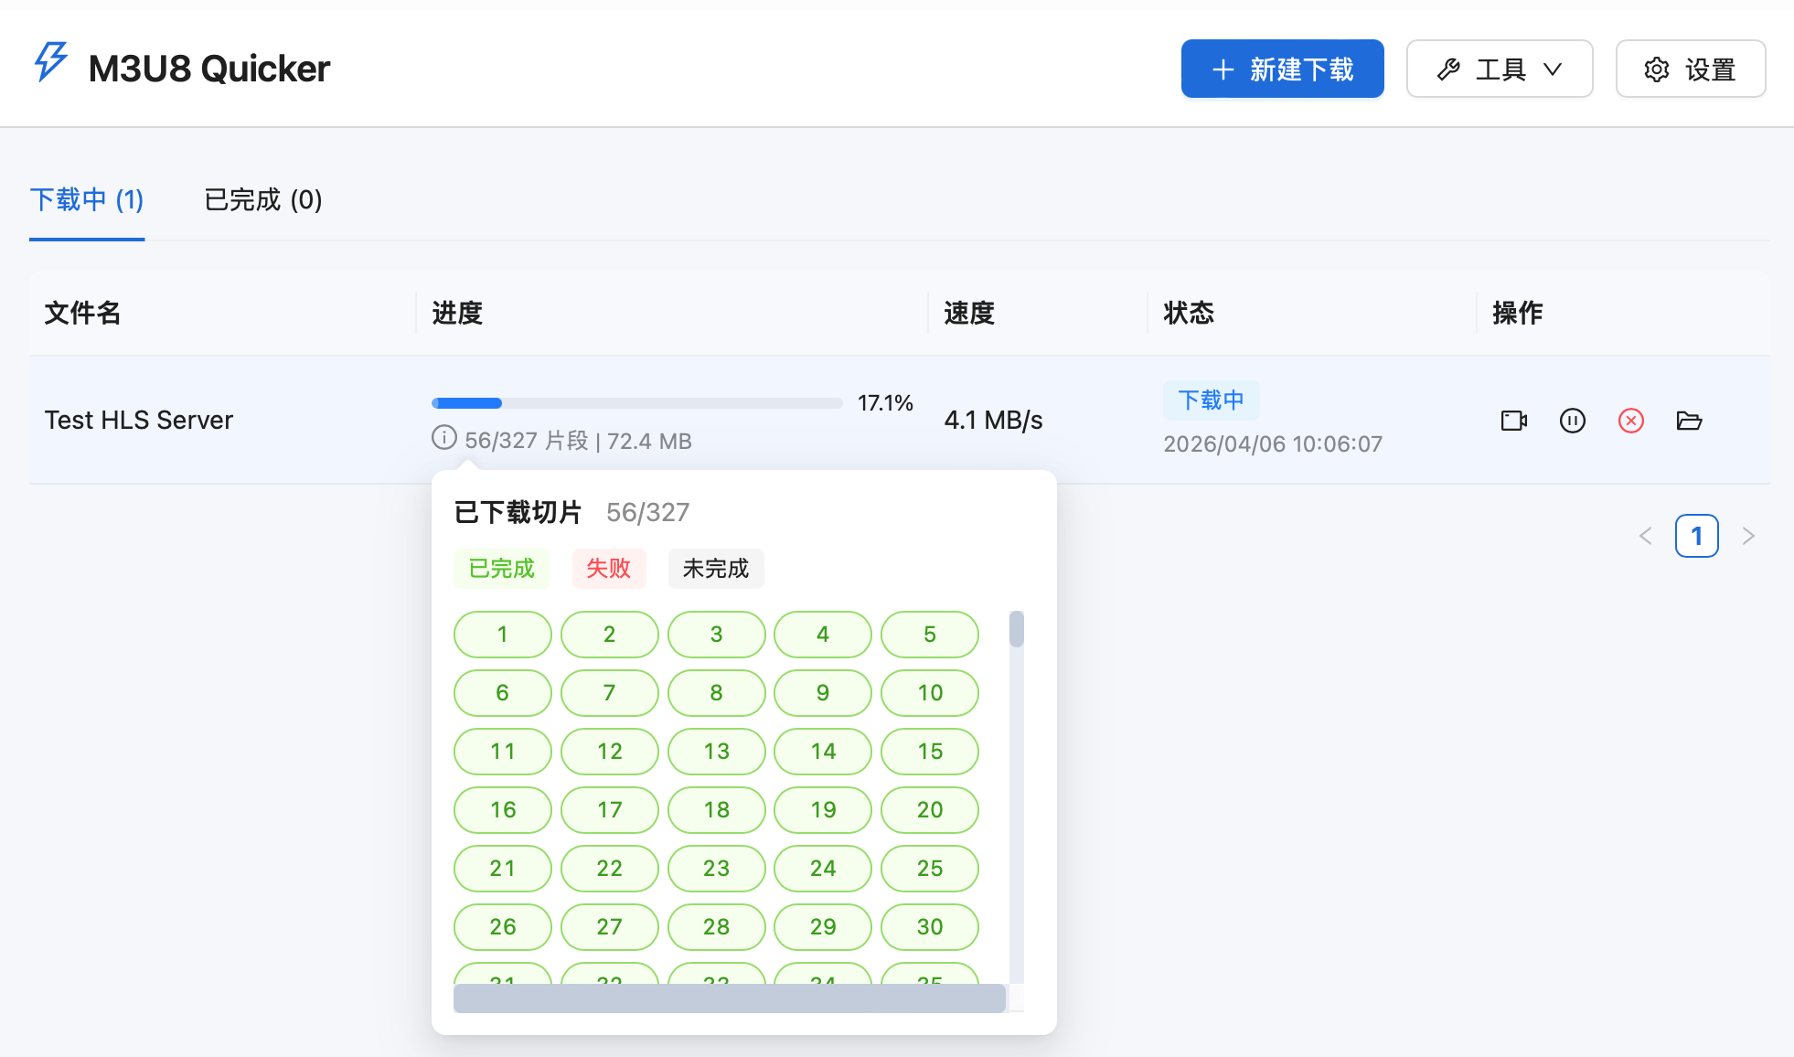Viewport: 1794px width, 1057px height.
Task: Click the next page arrow icon
Action: coord(1749,536)
